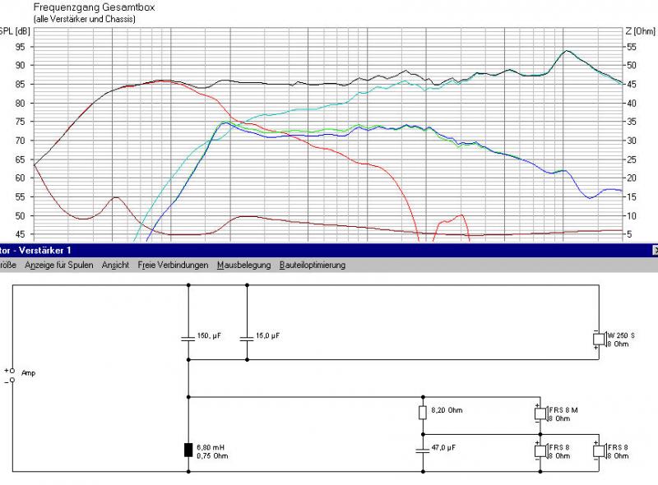Click the 'SPL [dB]' axis label
658x485 pixels.
[15, 31]
